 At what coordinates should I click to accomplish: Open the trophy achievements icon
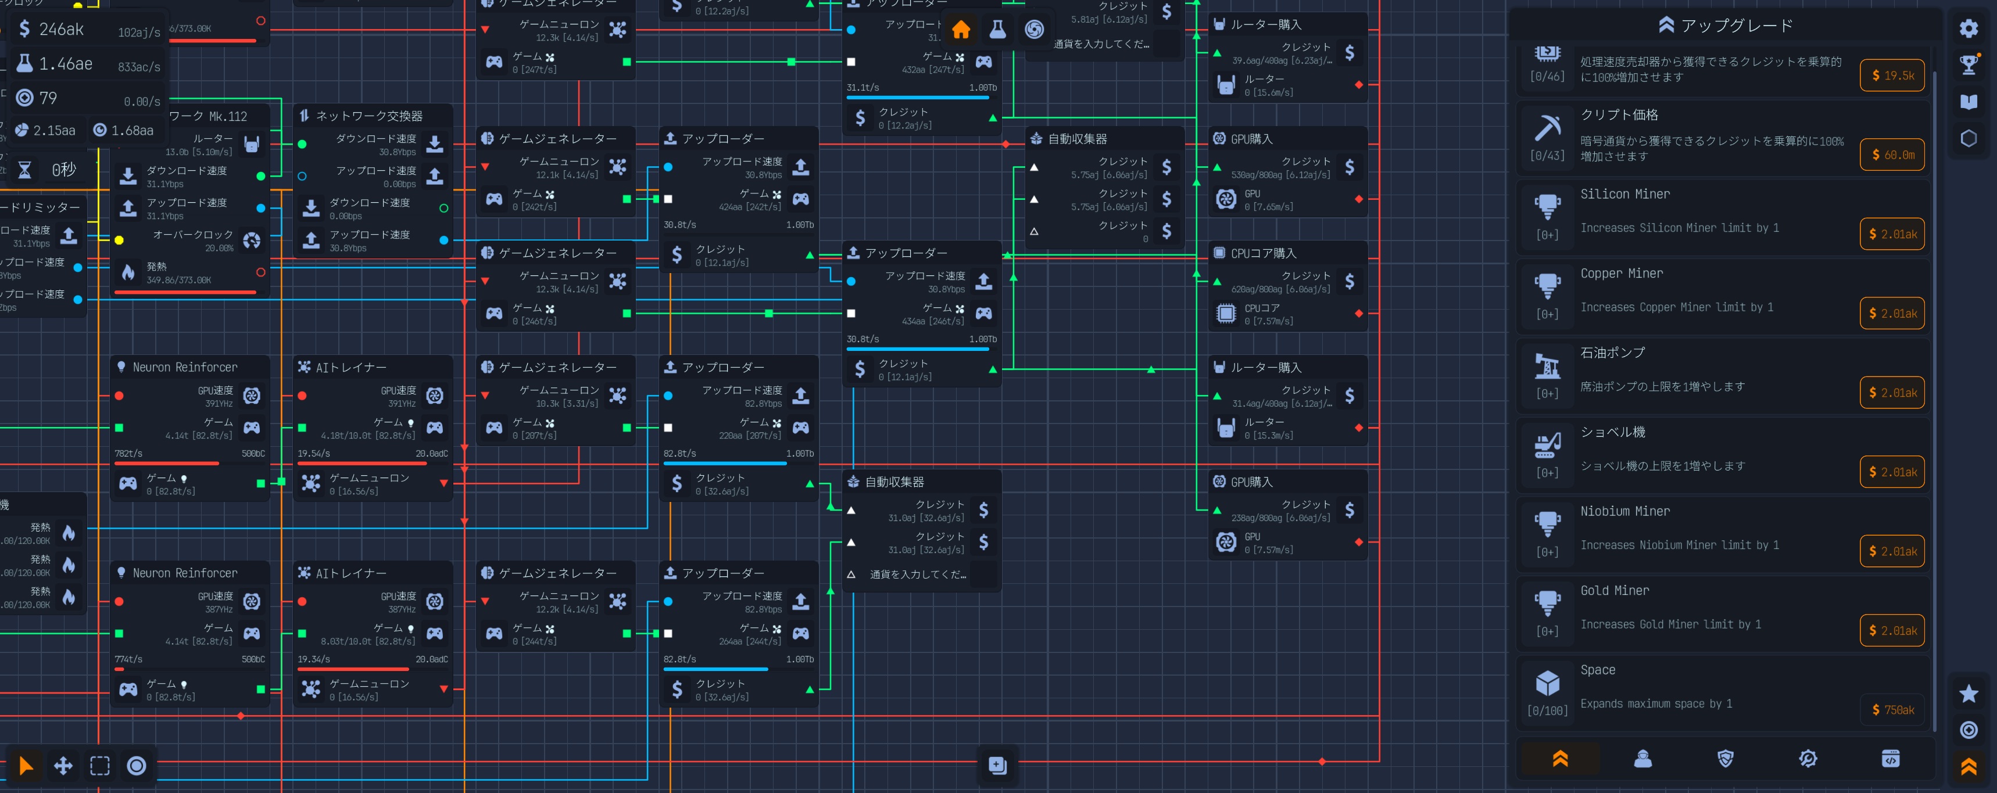(1969, 65)
